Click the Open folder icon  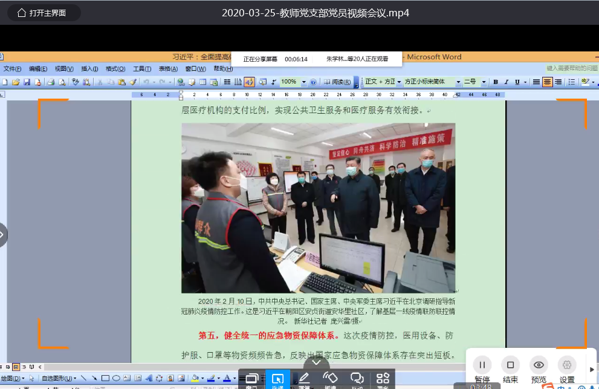click(x=16, y=82)
